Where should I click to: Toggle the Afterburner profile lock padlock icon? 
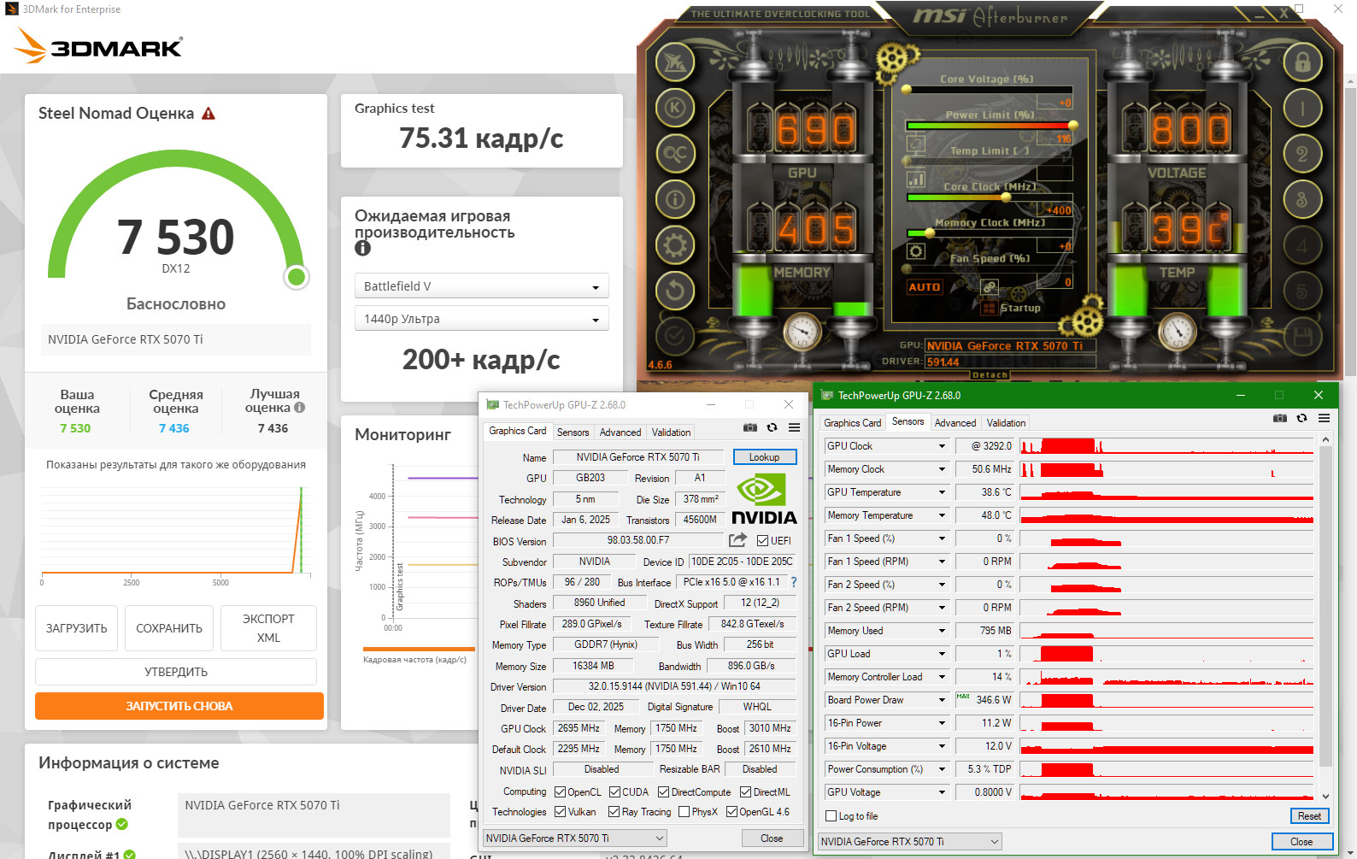1302,62
